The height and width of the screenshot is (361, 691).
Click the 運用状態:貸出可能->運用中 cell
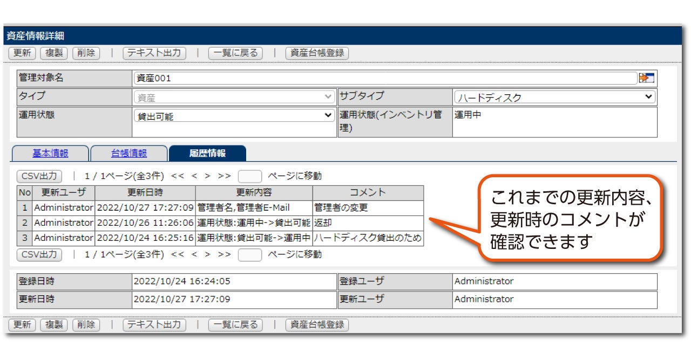(x=254, y=238)
